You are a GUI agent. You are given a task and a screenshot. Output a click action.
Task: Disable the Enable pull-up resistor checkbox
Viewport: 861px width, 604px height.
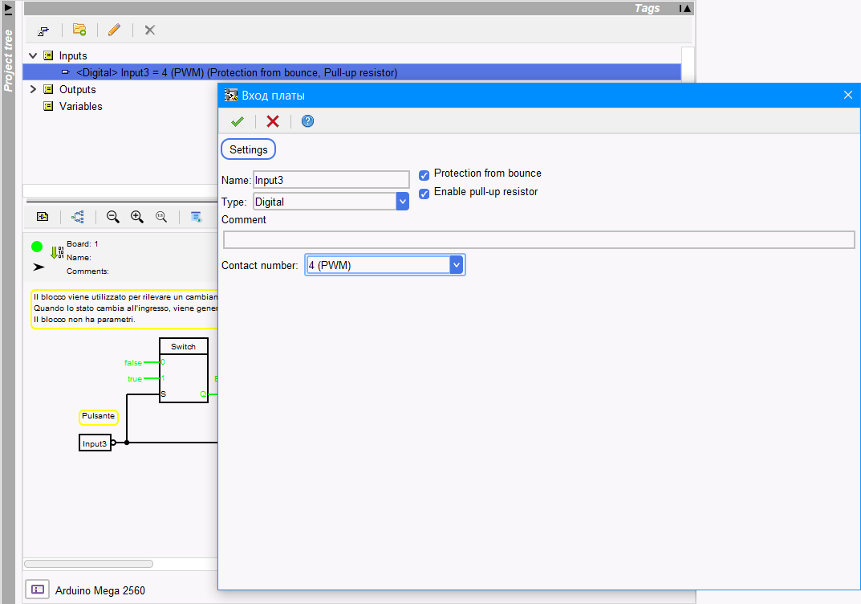point(424,194)
